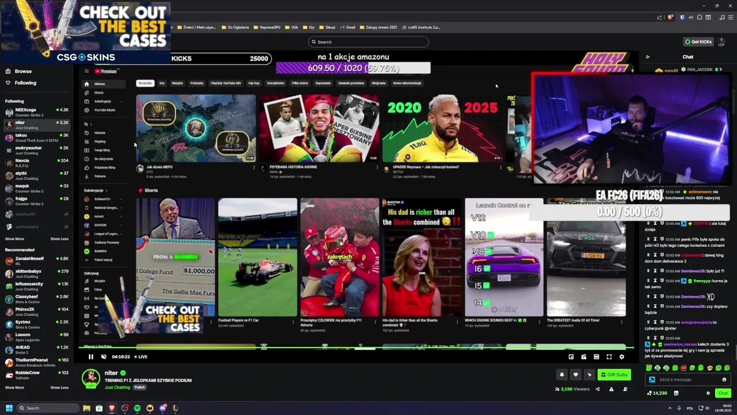Open chat settings gear icon
Screen dimensions: 737x415
point(708,393)
